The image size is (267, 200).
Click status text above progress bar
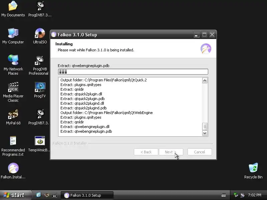click(x=83, y=66)
